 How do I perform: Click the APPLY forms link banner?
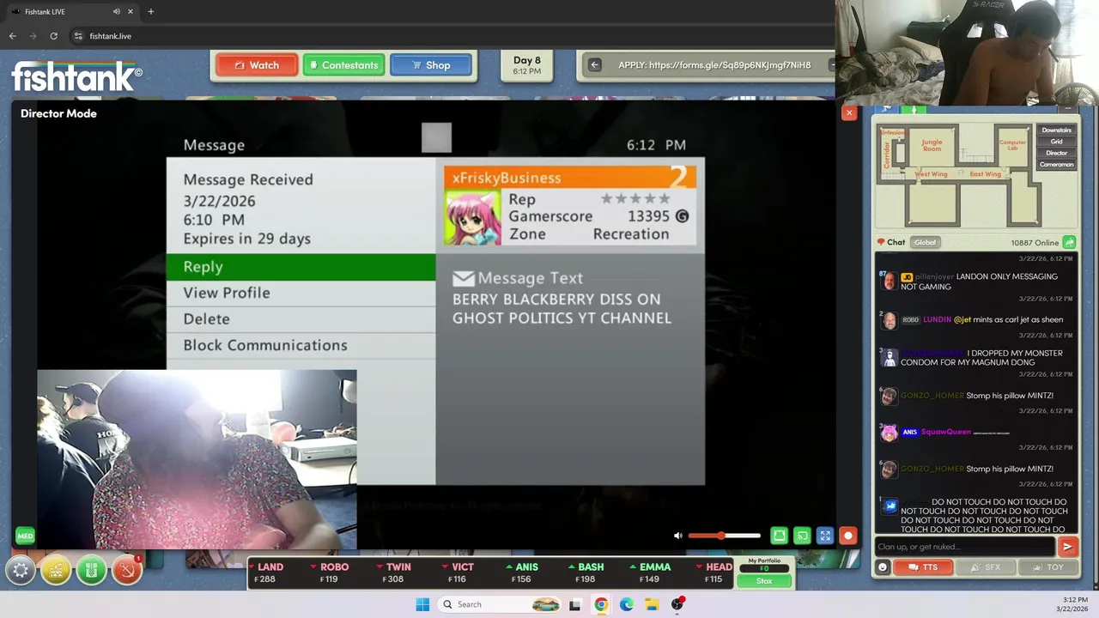[714, 65]
